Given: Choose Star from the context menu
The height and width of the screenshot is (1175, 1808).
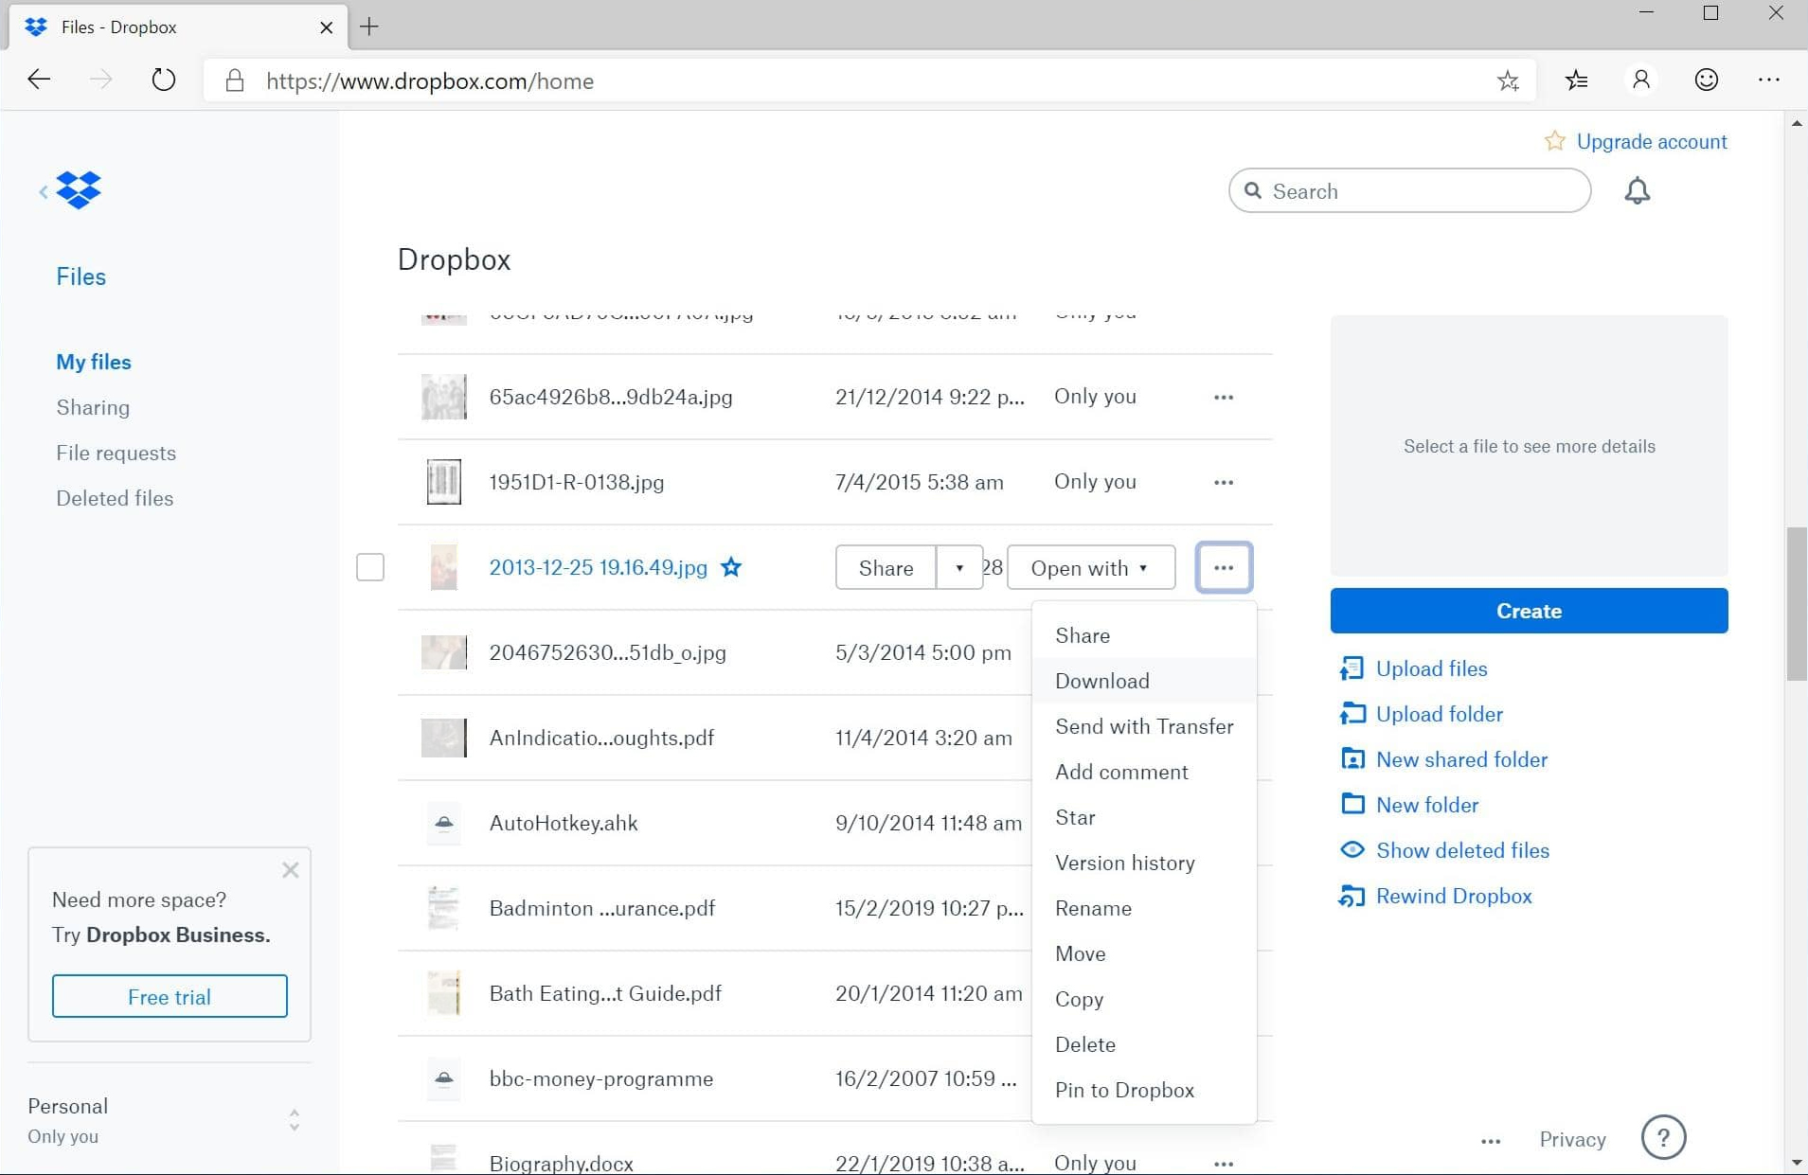Looking at the screenshot, I should tap(1144, 817).
